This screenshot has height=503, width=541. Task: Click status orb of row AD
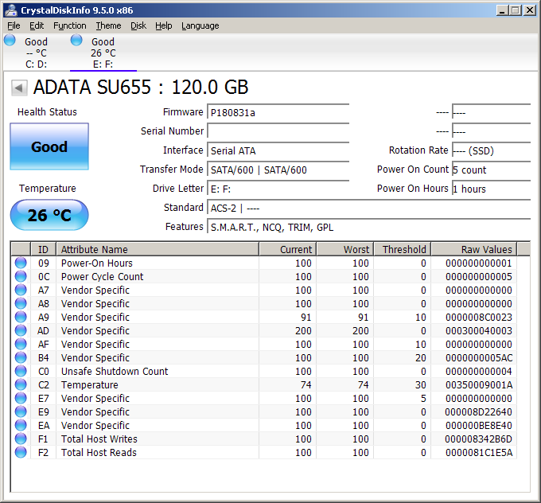click(x=21, y=330)
